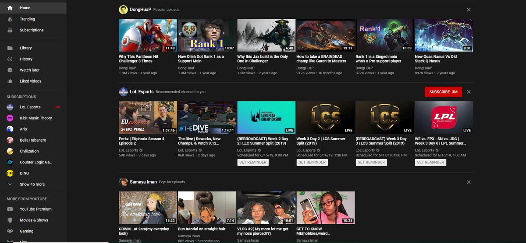The width and height of the screenshot is (526, 243).
Task: Open Samaya Iman channel name link in header
Action: [143, 182]
